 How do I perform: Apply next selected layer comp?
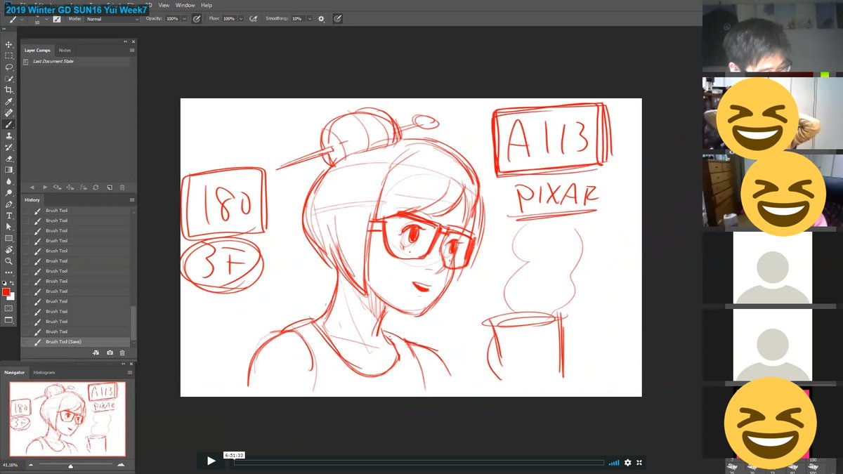(x=46, y=187)
